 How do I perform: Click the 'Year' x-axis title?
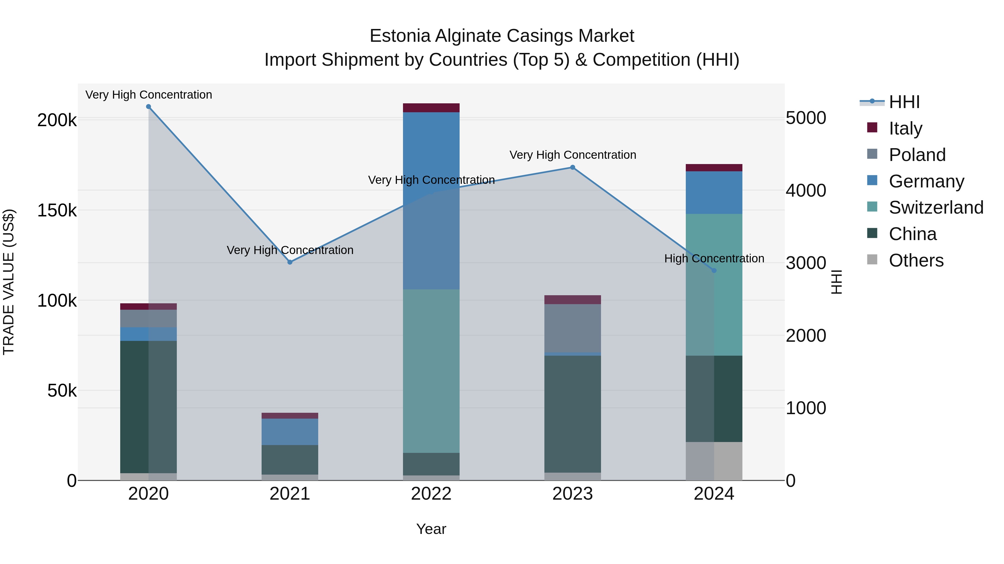(431, 529)
